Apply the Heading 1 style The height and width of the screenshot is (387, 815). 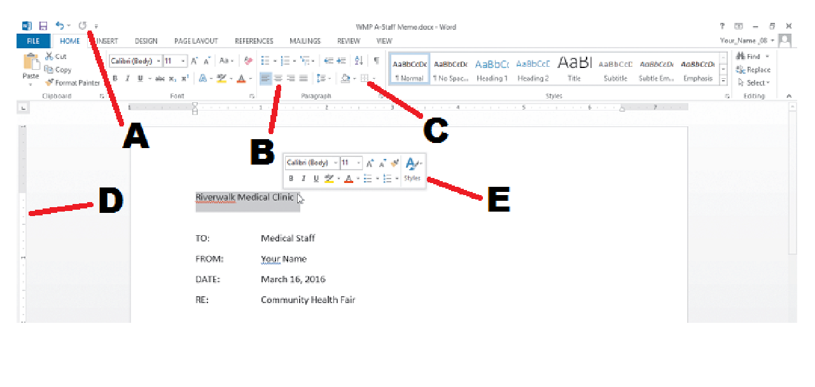pyautogui.click(x=492, y=69)
